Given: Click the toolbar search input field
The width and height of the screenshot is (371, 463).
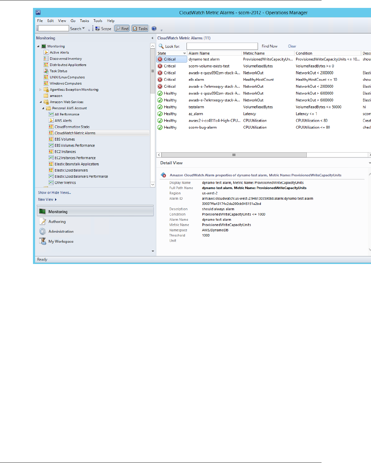Looking at the screenshot, I should pos(53,29).
